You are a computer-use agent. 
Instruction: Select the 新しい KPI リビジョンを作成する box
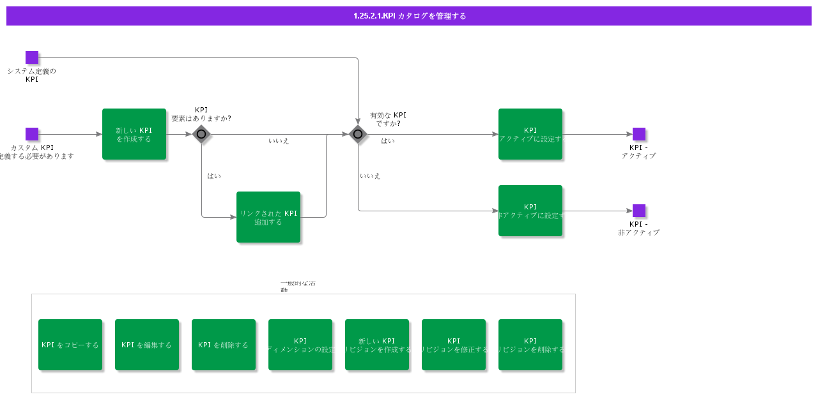point(377,345)
